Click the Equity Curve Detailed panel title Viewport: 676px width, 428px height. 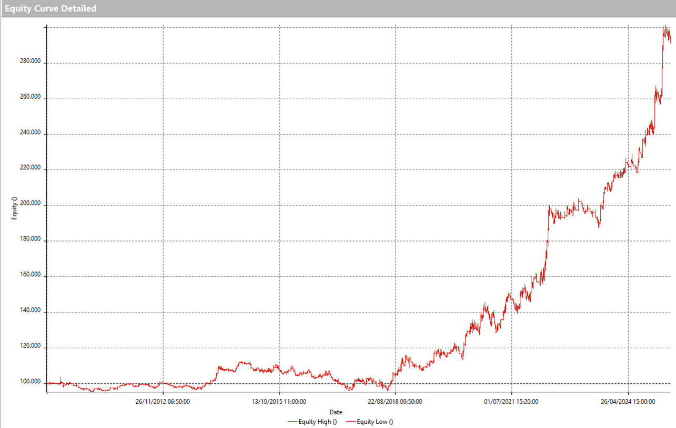51,8
